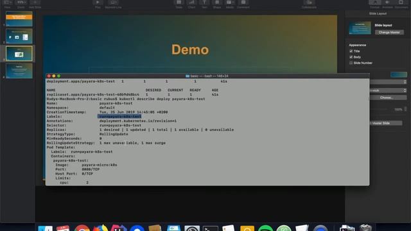Enable the Slide Number checkbox

pos(351,63)
